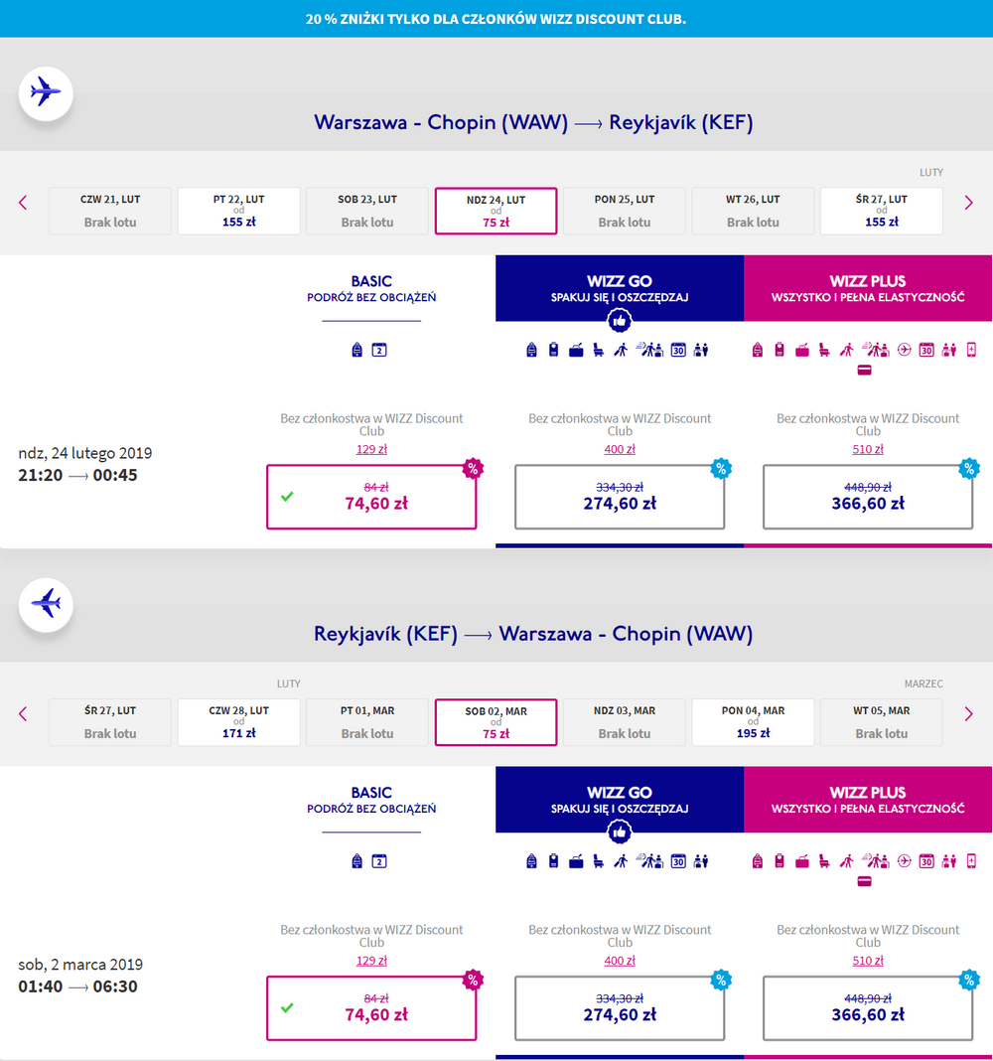
Task: Click return non-member price link 400 zł
Action: [620, 961]
